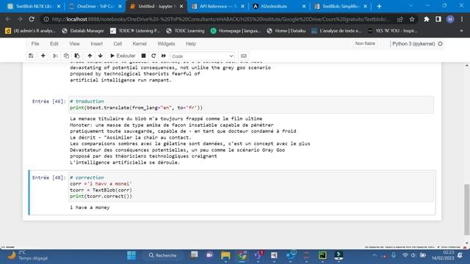This screenshot has height=264, width=470.
Task: Go forward in the browser
Action: pos(20,19)
